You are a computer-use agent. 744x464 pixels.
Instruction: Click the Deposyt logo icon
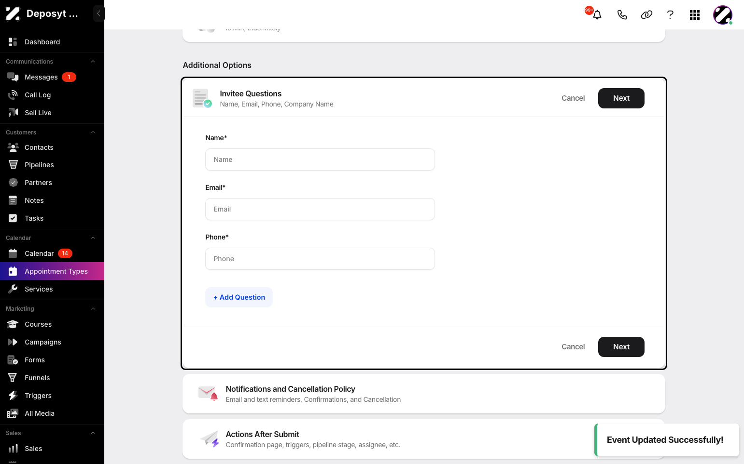tap(13, 13)
